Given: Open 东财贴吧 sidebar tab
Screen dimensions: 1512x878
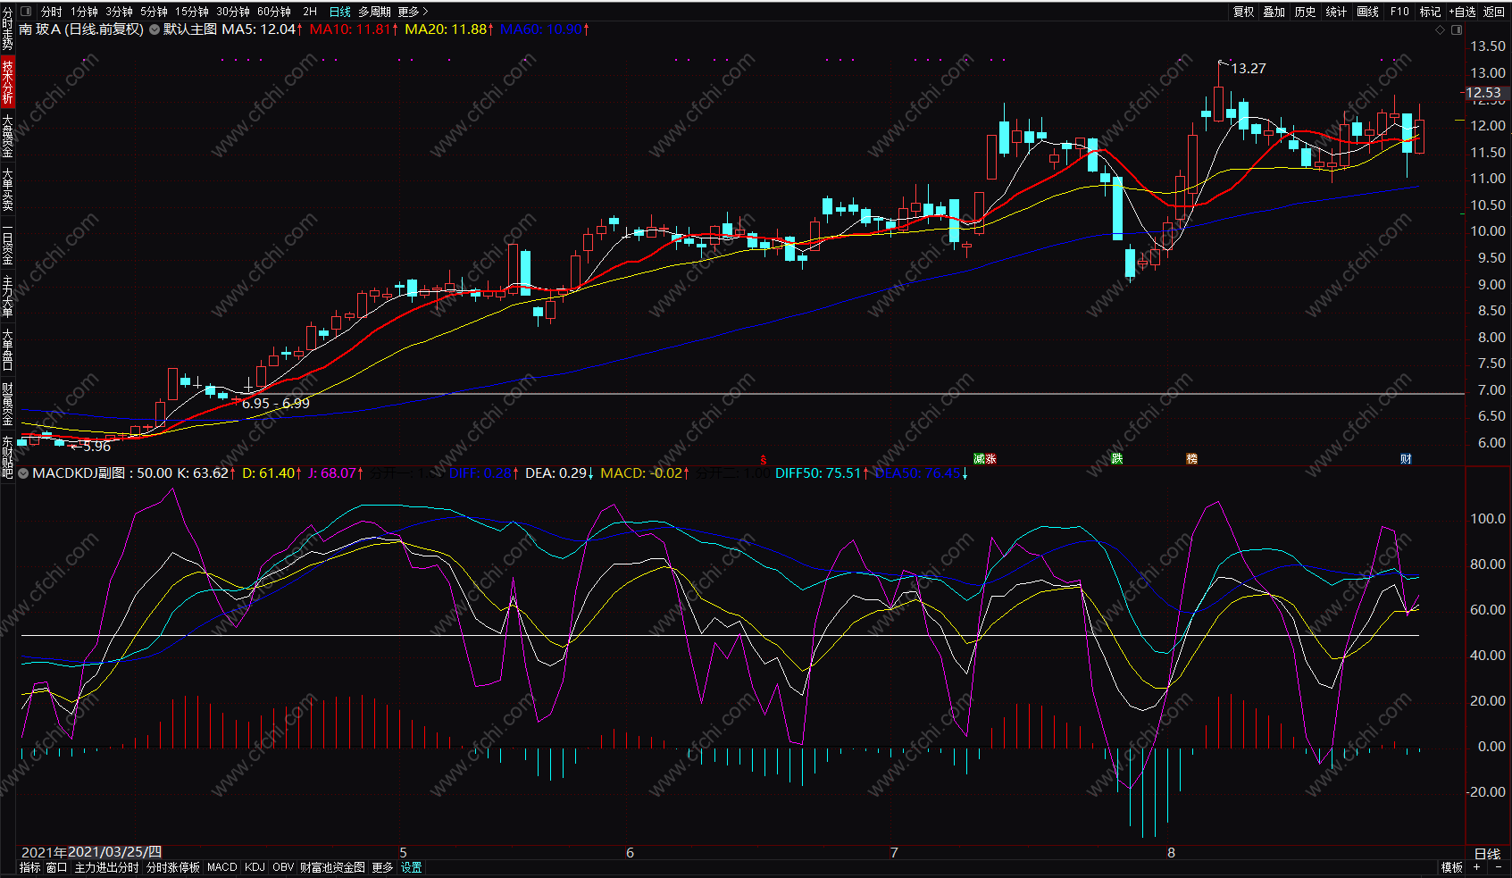Looking at the screenshot, I should (x=7, y=457).
